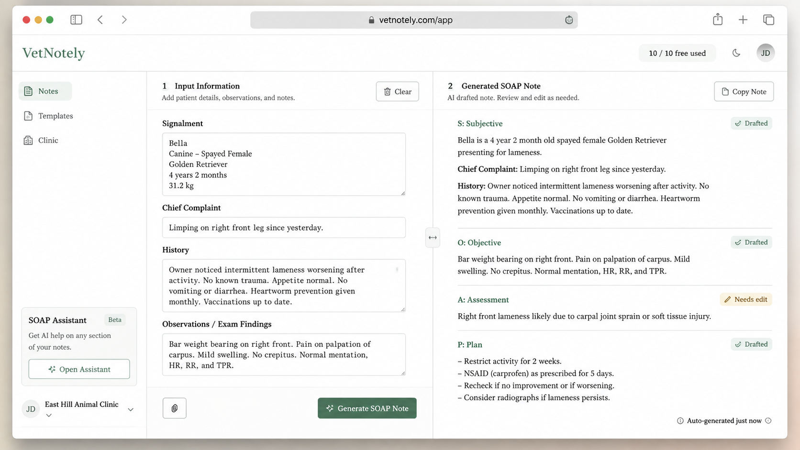Go back with the browser back arrow

point(100,20)
